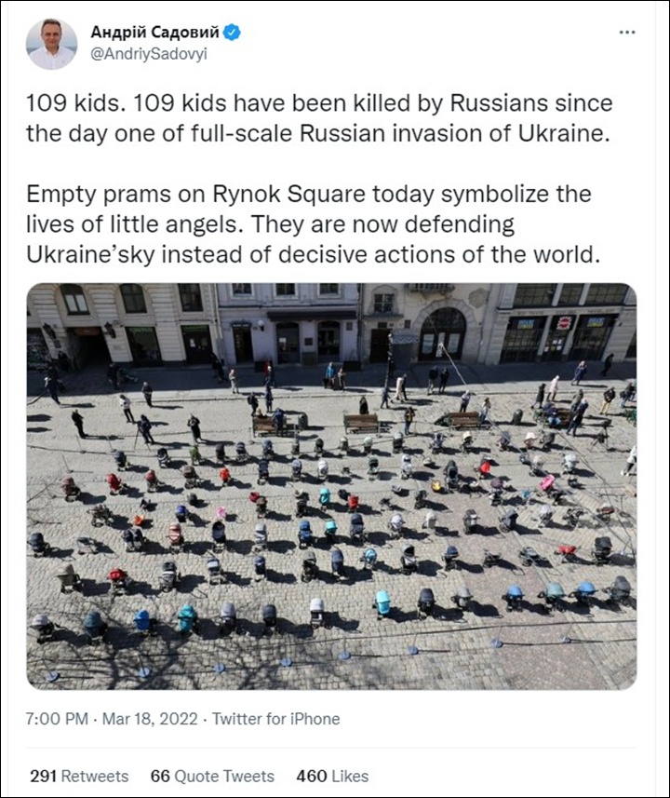
Task: Click the 7:00 PM timestamp
Action: point(57,719)
